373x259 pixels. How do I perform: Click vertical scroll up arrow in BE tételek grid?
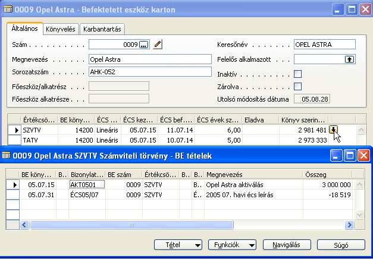[x=359, y=184]
